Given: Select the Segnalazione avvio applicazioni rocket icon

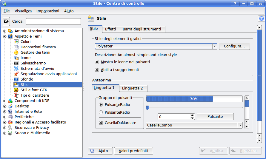Looking at the screenshot, I should (x=16, y=74).
